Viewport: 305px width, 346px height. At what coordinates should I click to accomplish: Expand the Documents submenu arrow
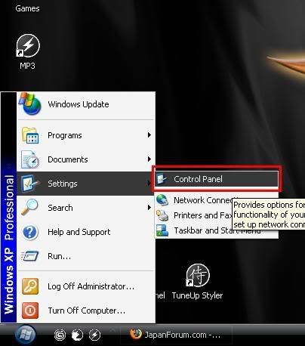coord(149,159)
